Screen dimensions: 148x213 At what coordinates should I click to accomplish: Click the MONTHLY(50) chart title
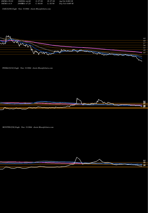click(28, 127)
